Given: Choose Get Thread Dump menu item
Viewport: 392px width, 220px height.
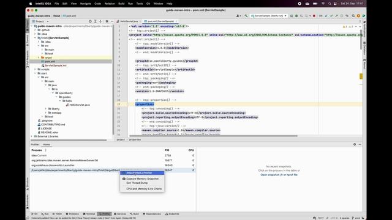Looking at the screenshot, I should tap(142, 183).
